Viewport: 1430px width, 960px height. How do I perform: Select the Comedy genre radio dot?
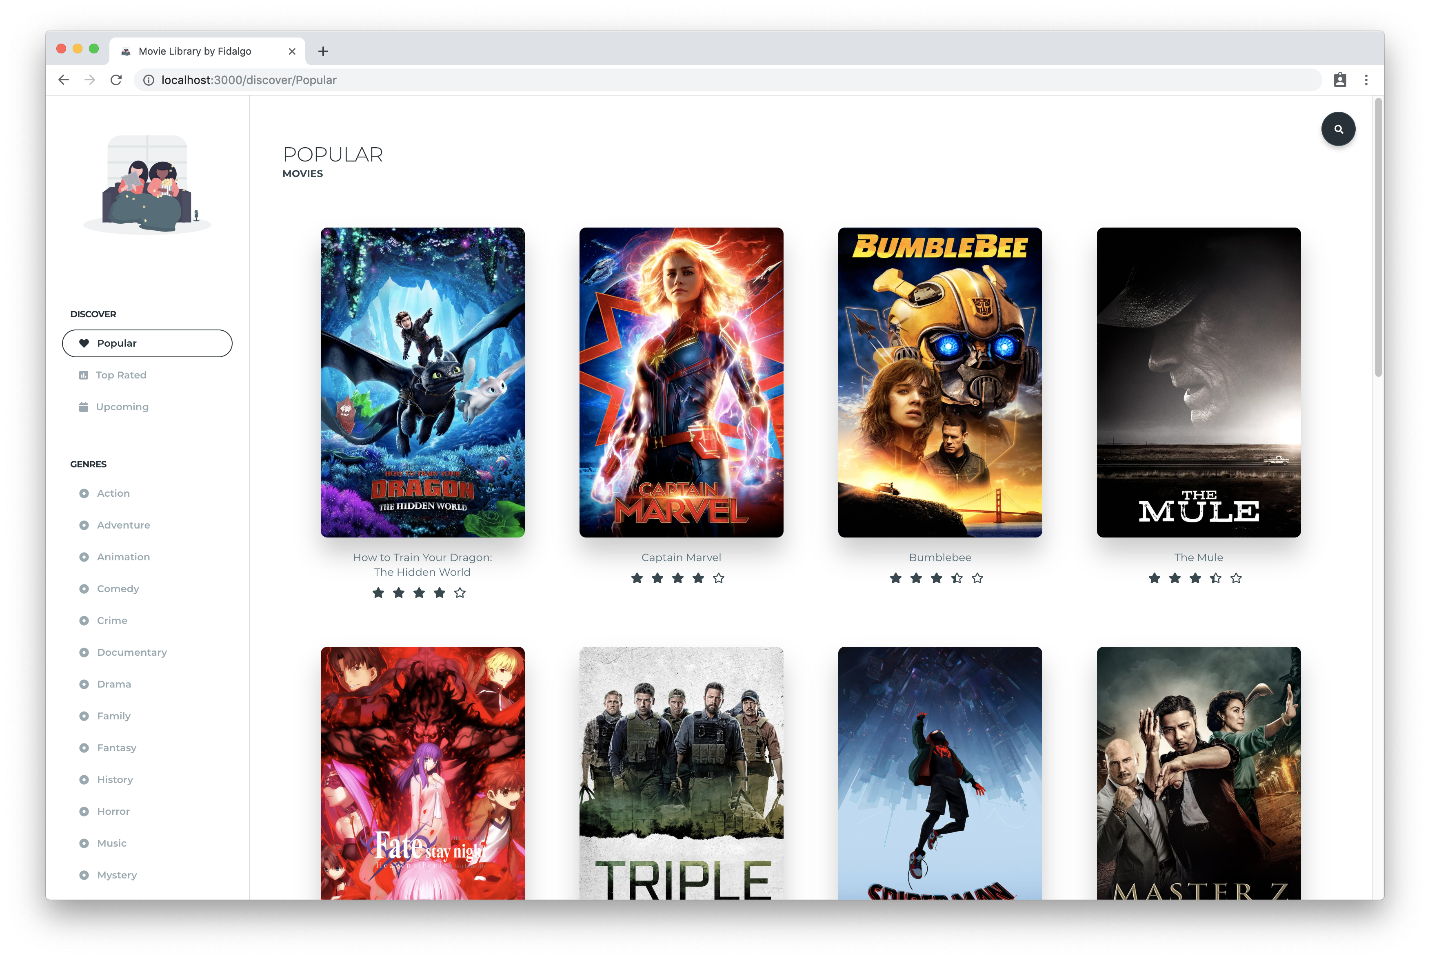(84, 589)
